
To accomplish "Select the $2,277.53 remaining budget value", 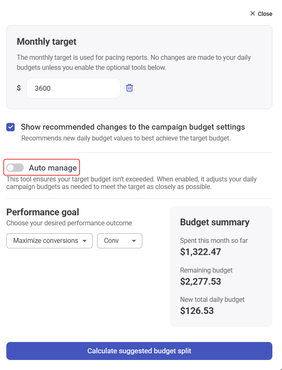I will coord(200,281).
